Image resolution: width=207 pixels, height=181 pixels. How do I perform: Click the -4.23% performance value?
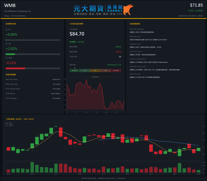coord(11,63)
